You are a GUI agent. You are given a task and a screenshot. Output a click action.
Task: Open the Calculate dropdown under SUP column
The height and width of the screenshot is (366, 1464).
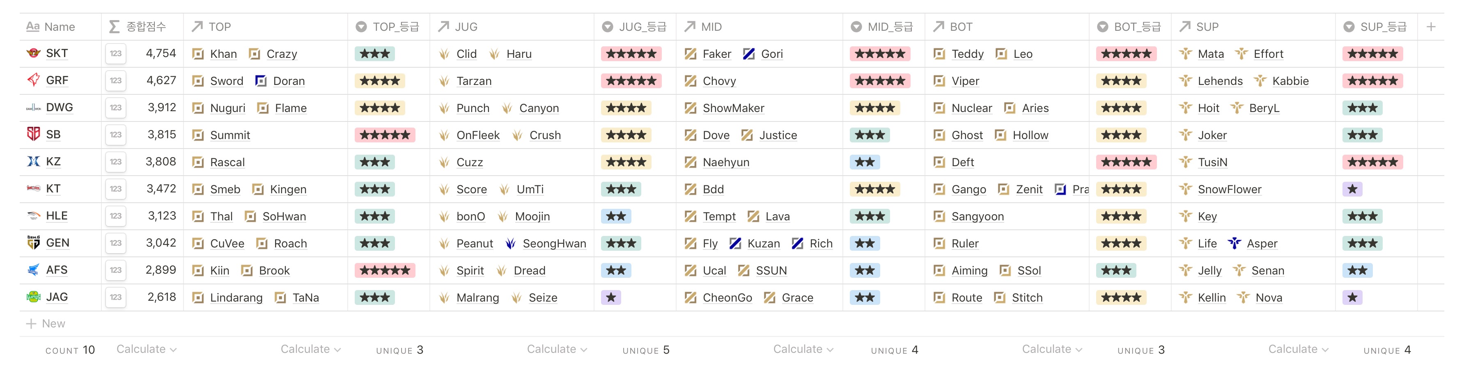1298,349
